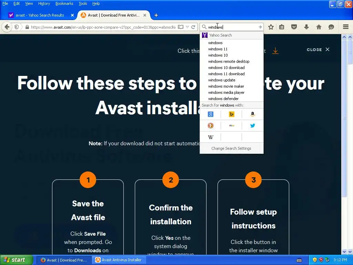Open URL history dropdown arrow
Screen dimensions: 353x265
coord(187,27)
